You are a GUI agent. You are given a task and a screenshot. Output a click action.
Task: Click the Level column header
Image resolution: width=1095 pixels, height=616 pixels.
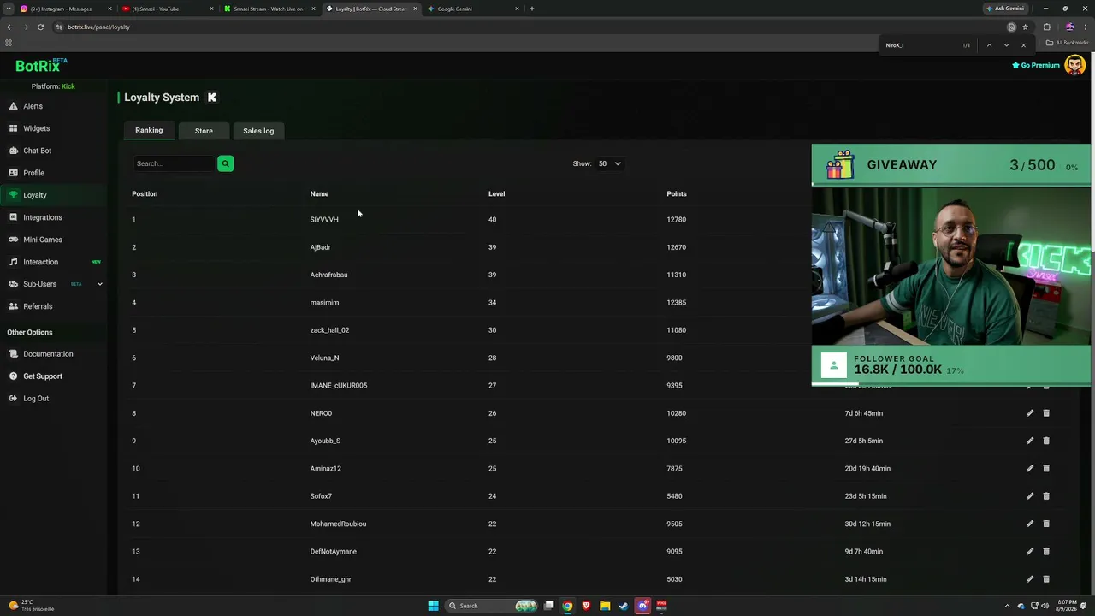(496, 194)
